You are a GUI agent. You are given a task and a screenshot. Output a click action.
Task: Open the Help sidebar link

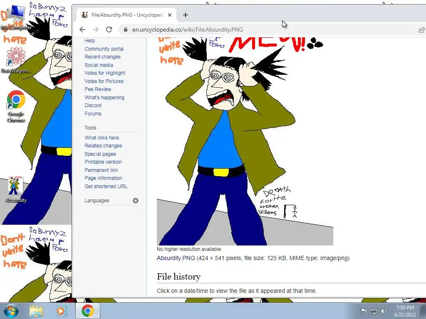[90, 41]
